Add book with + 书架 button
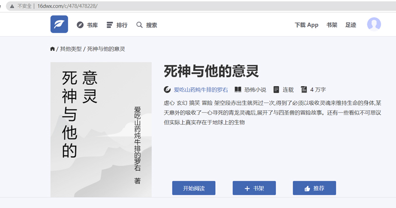 [x=254, y=188]
